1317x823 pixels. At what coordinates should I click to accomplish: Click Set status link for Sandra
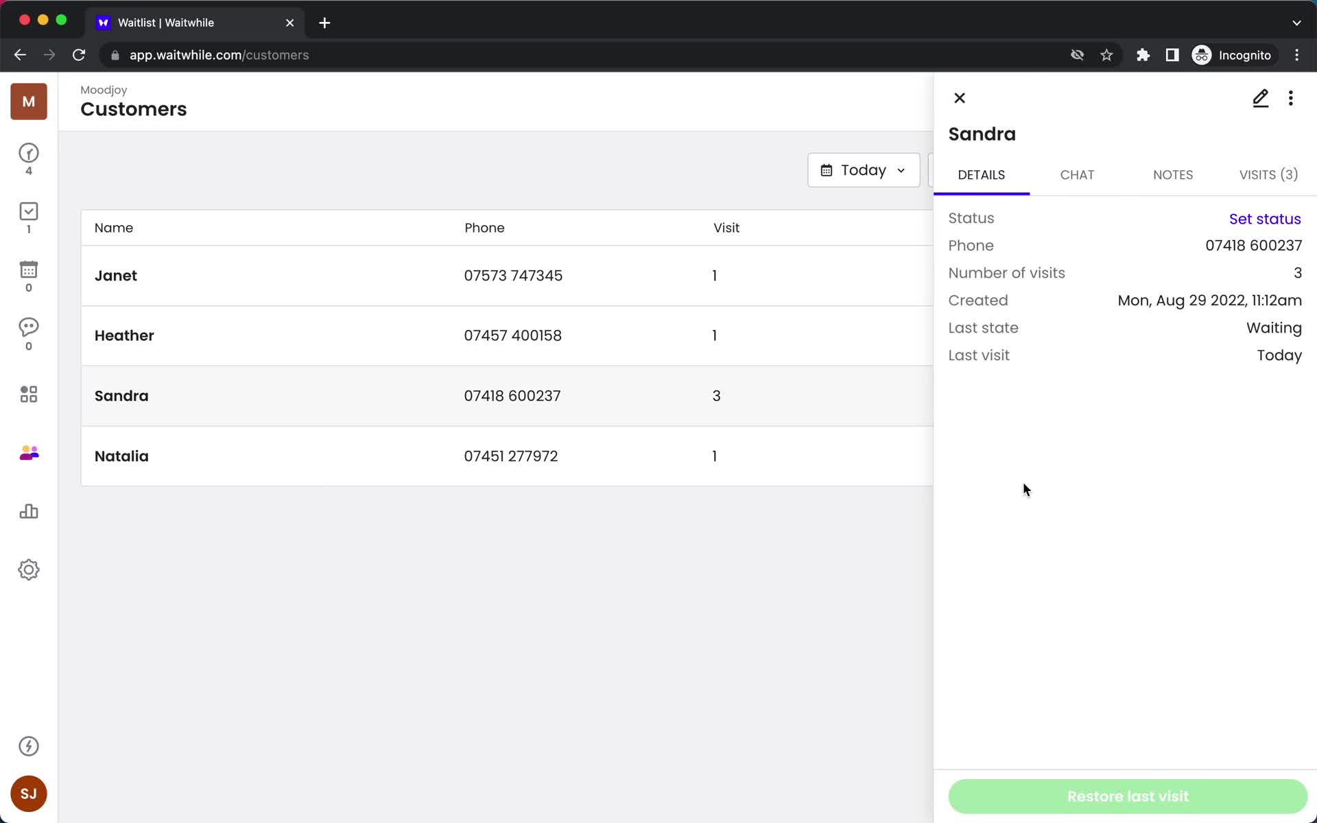click(x=1266, y=219)
